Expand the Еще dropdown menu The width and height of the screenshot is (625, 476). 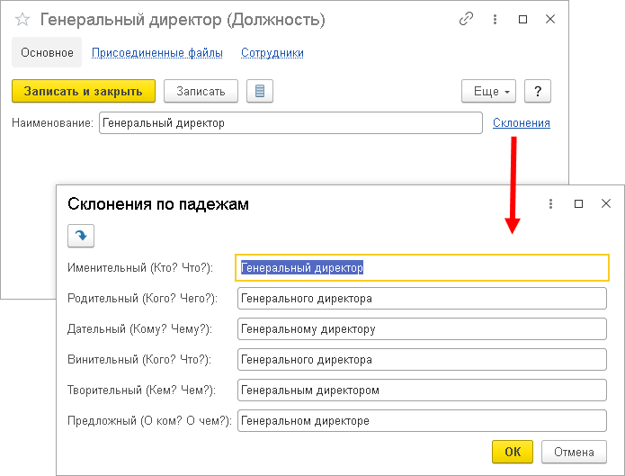(487, 91)
